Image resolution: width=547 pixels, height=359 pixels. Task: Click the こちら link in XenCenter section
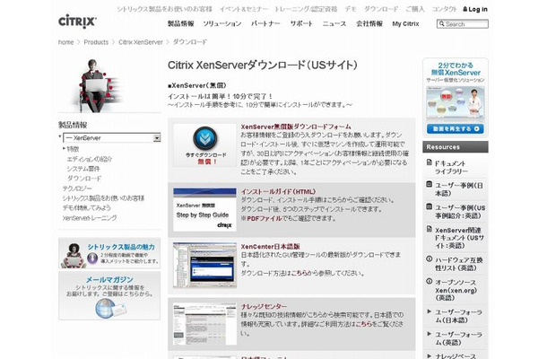click(300, 273)
